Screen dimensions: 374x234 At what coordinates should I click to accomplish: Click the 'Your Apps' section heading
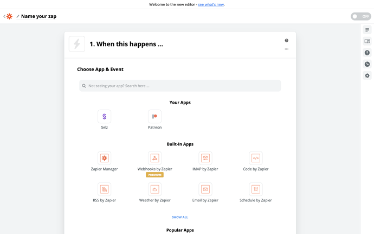point(180,103)
